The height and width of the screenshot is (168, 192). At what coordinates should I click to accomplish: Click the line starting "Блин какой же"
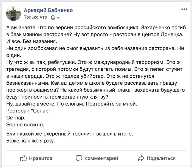point(69,134)
